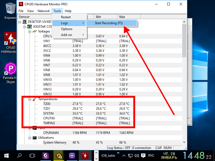
Task: Click the sensor list scrollbar down arrow
Action: pyautogui.click(x=184, y=142)
